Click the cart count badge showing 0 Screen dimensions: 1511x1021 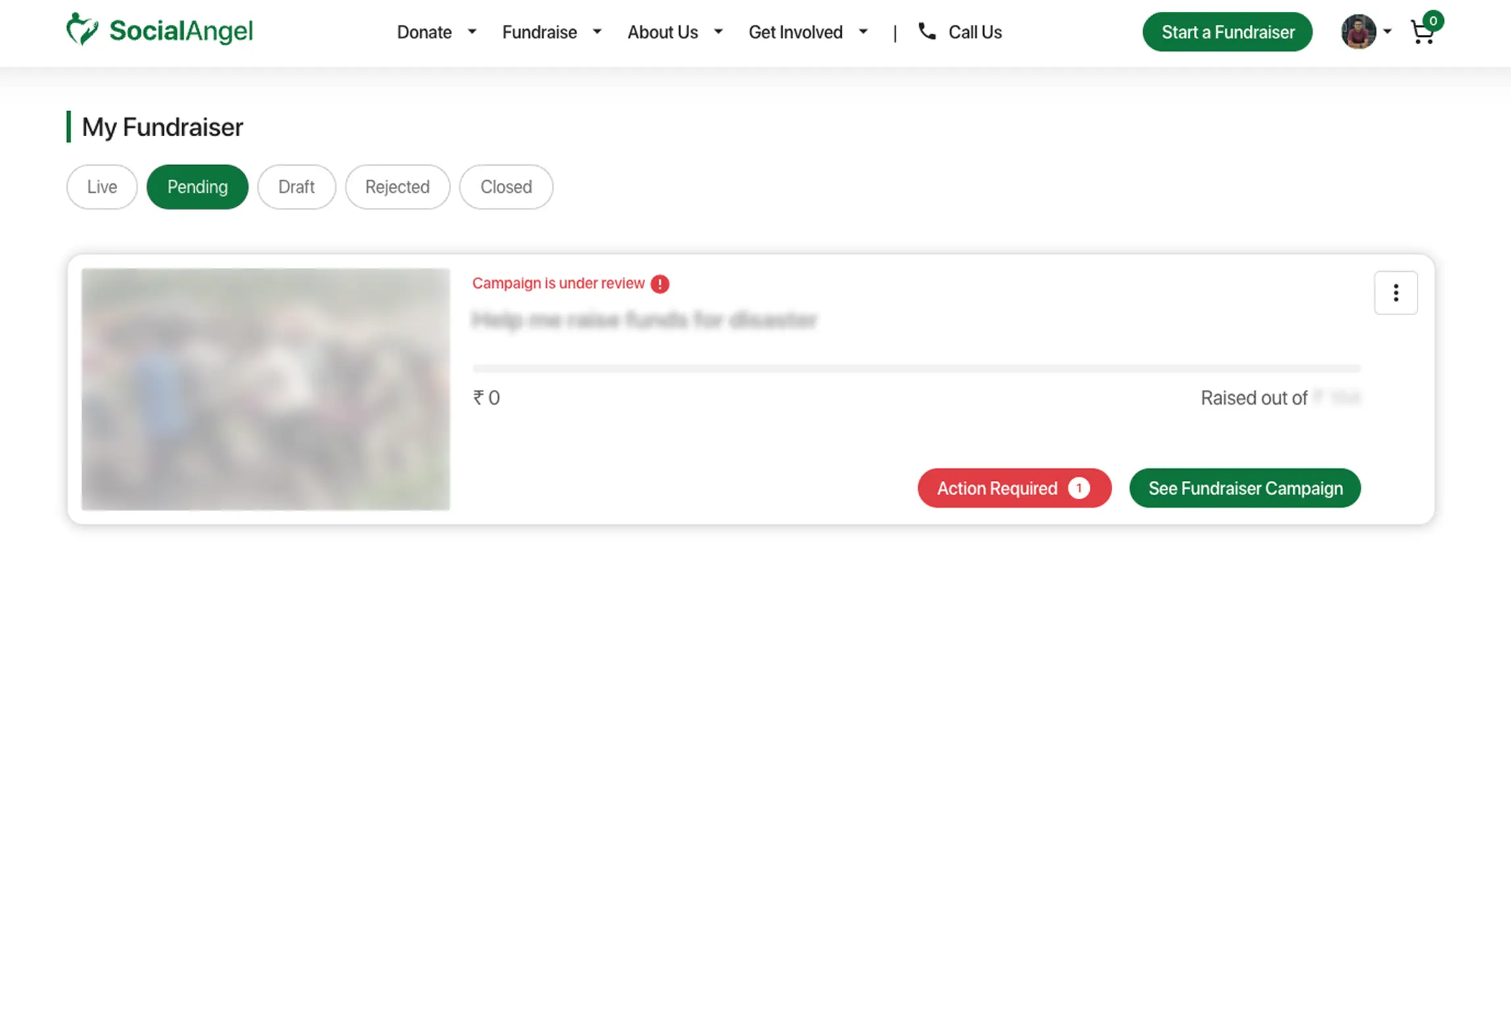coord(1433,20)
